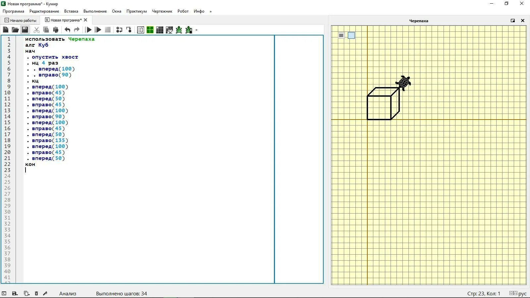Step over the next instruction
530x298 pixels.
pyautogui.click(x=119, y=30)
